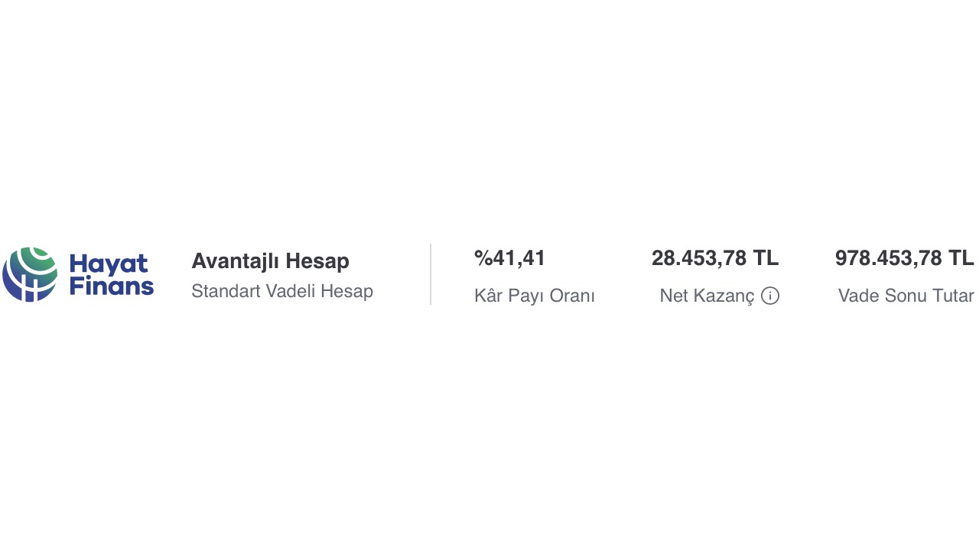Click the percent sign before 41,41

coord(483,258)
